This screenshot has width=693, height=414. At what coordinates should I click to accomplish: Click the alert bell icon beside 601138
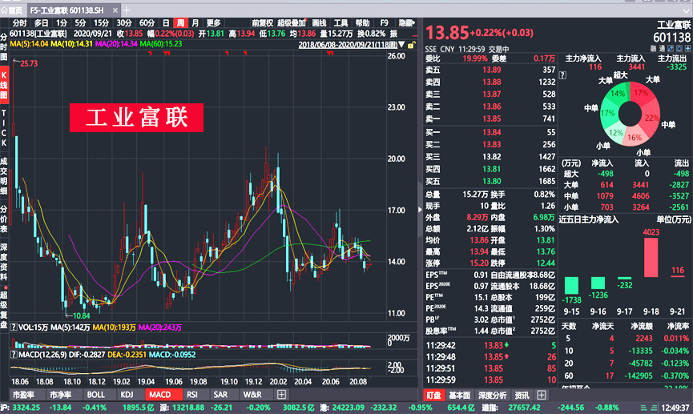(x=679, y=49)
